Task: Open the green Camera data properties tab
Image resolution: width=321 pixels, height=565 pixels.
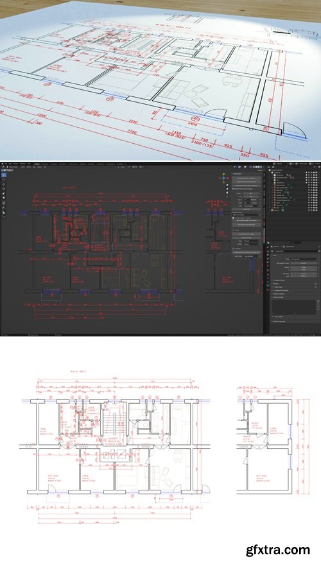Action: [x=268, y=285]
